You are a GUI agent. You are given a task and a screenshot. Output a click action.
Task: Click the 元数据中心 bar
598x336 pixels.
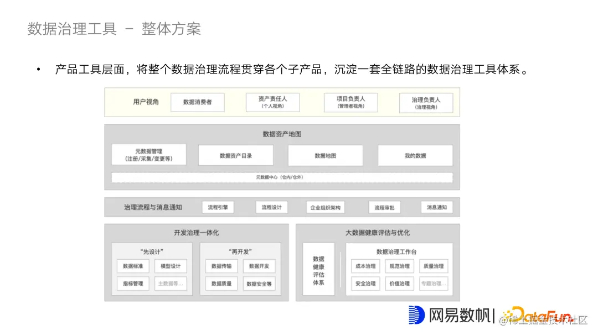pyautogui.click(x=282, y=177)
